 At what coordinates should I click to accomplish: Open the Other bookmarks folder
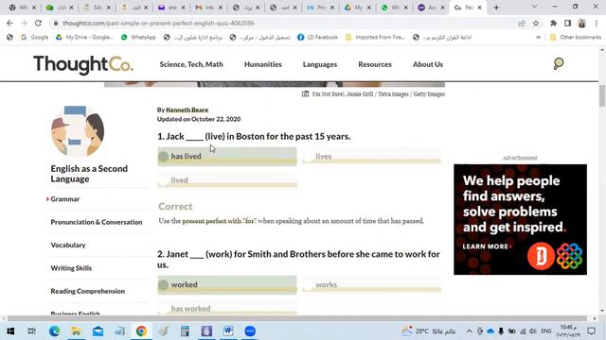pos(576,38)
